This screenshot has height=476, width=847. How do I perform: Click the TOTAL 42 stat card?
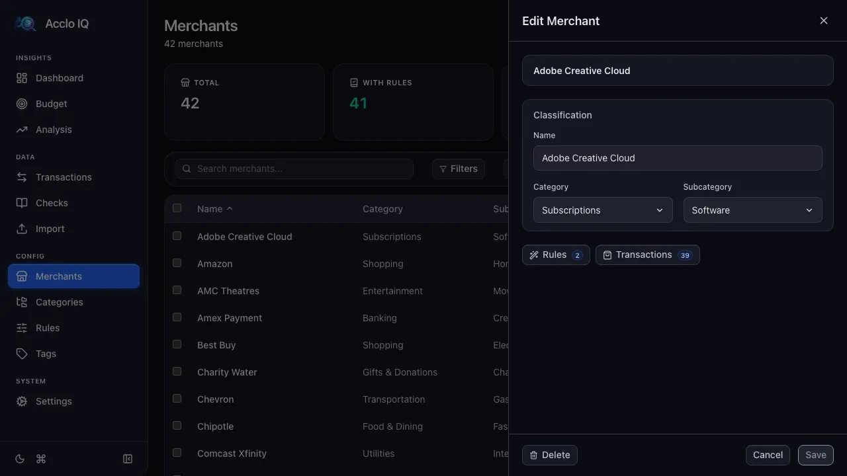(244, 102)
